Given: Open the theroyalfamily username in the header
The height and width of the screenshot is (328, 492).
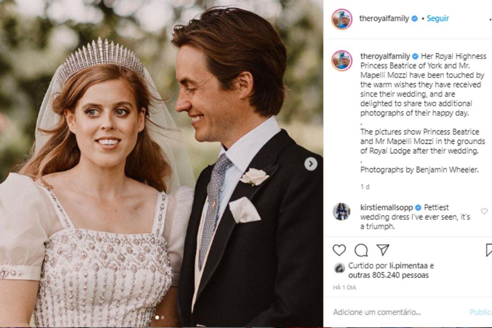Looking at the screenshot, I should [x=384, y=18].
